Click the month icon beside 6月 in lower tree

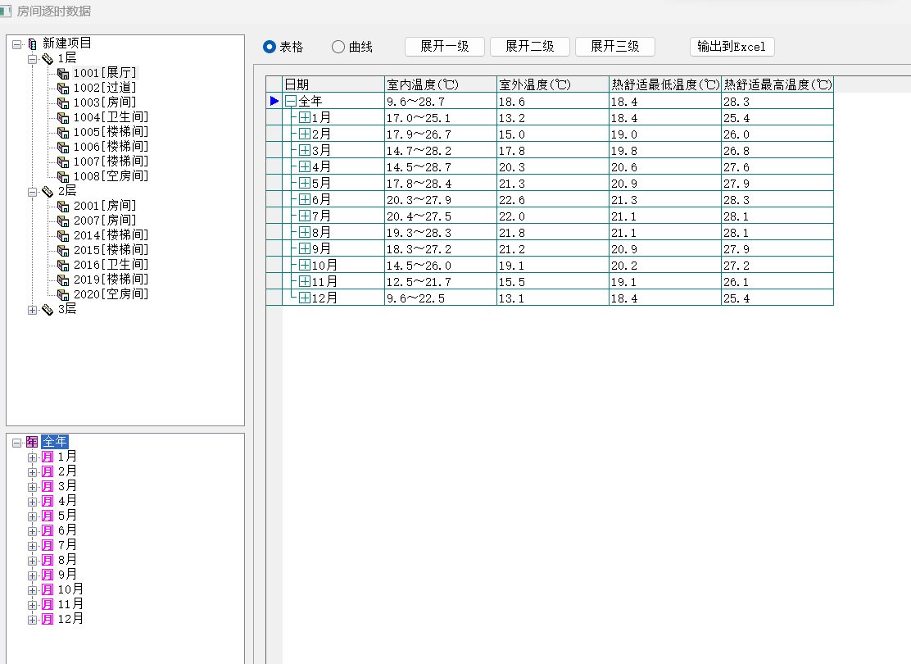(x=48, y=530)
